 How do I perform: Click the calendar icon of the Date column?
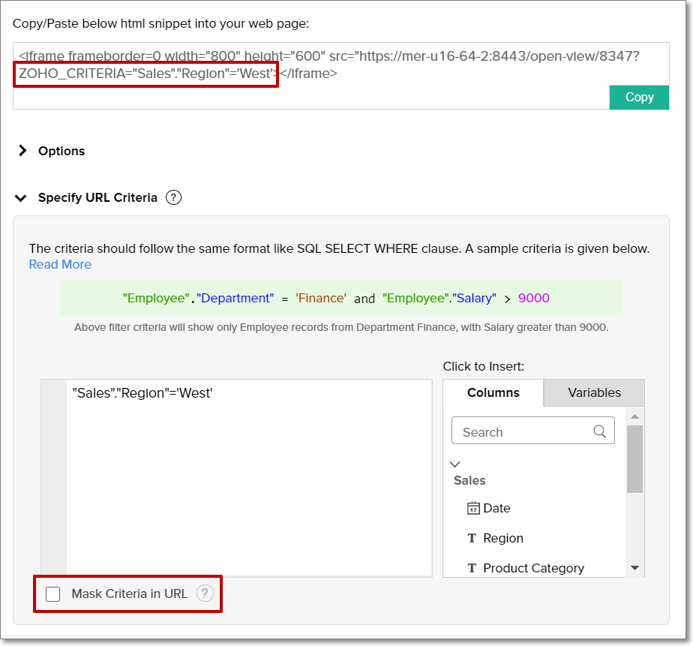click(x=473, y=509)
